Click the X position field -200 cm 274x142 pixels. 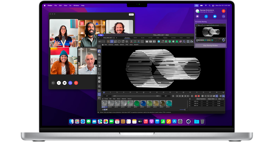coord(196,101)
